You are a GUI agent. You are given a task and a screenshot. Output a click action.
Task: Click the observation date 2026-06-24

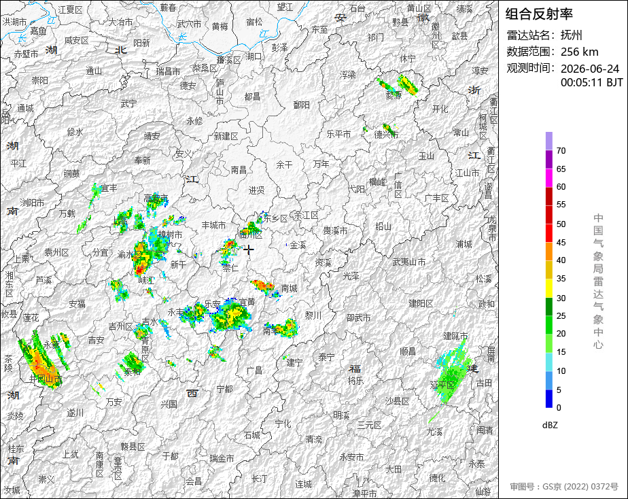[590, 69]
